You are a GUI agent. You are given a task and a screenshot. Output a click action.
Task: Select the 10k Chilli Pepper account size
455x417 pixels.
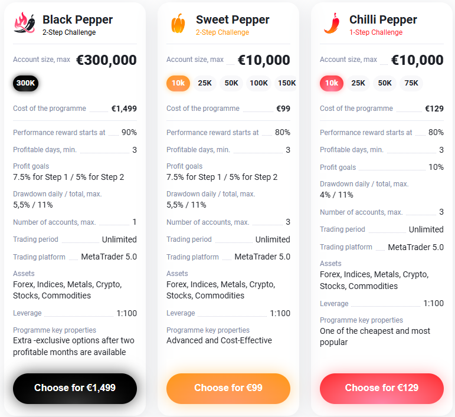[332, 83]
